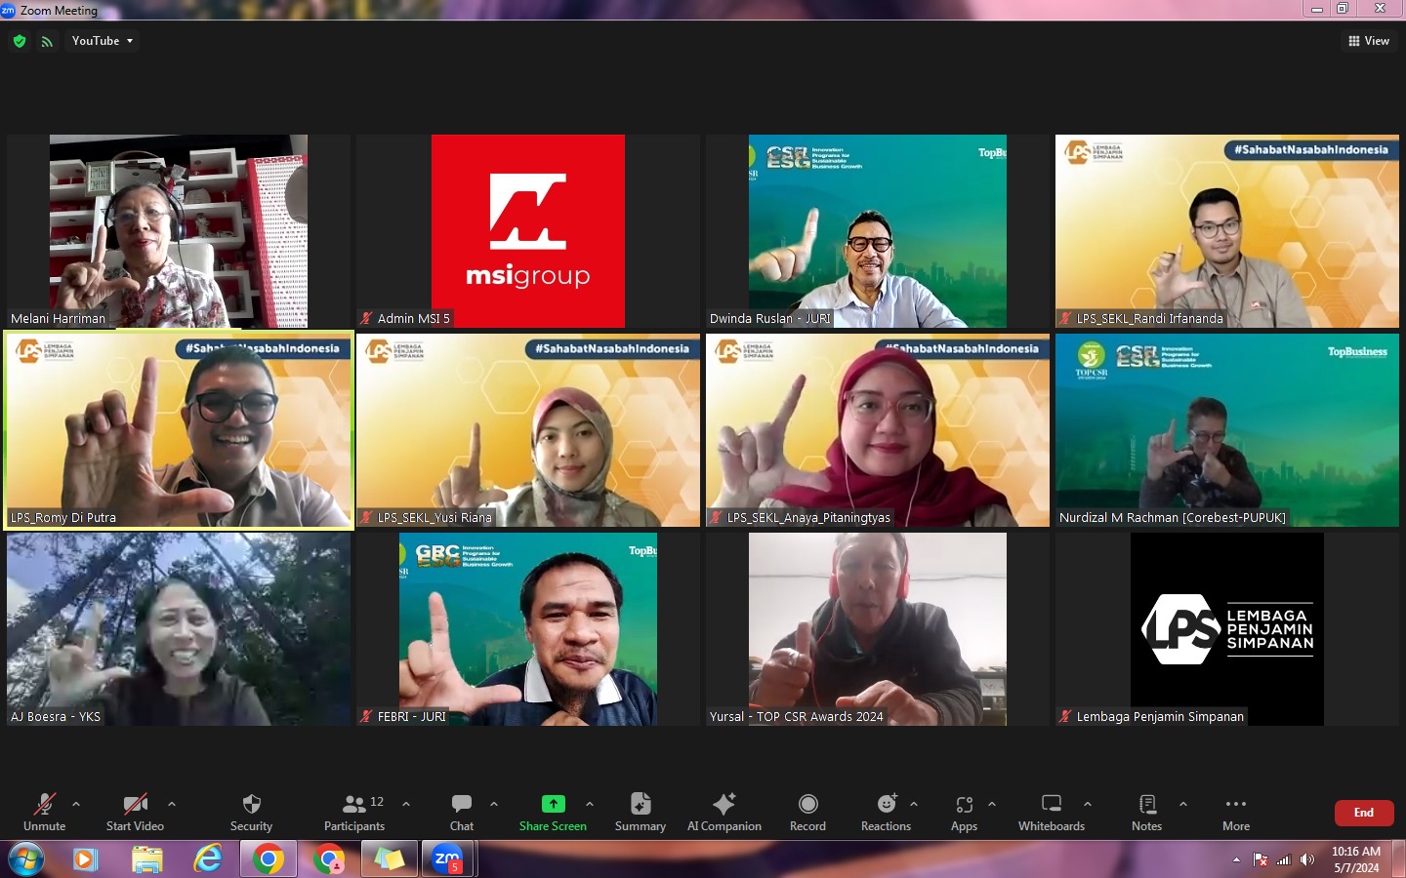Start recording with Record button

point(807,812)
